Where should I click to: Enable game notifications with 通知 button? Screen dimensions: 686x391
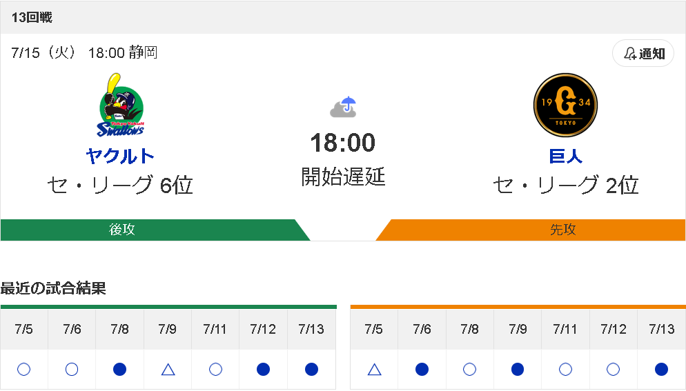point(643,53)
